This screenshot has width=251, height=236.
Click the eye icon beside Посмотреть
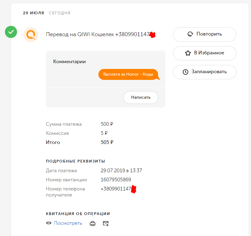[49, 223]
